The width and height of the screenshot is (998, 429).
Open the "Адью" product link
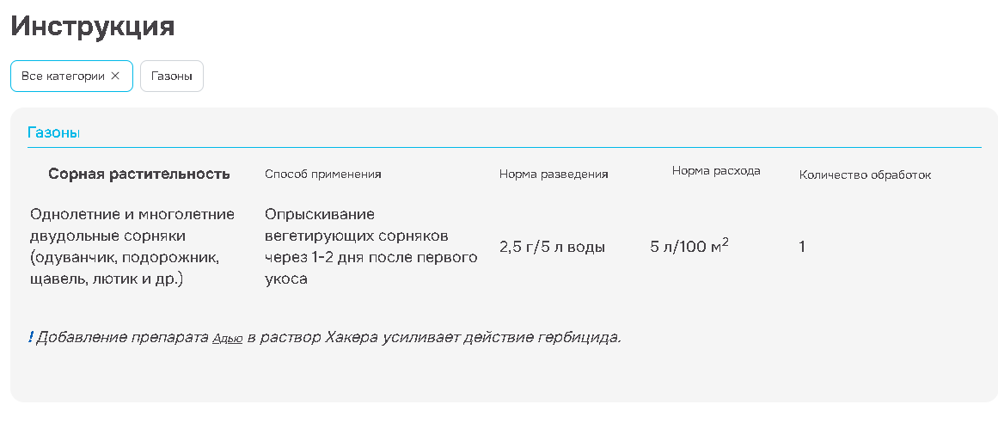[x=227, y=338]
